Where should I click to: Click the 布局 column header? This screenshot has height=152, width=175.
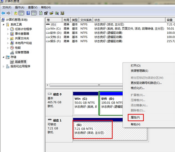tap(66, 20)
